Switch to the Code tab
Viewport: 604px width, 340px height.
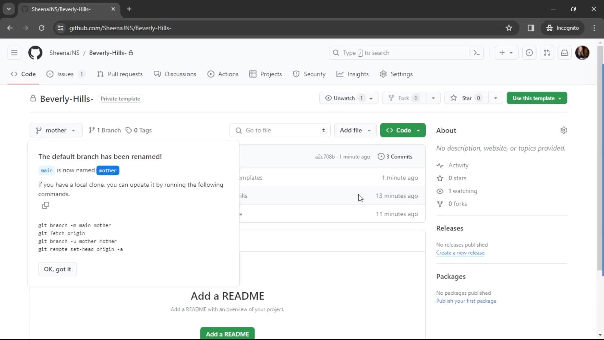(23, 74)
